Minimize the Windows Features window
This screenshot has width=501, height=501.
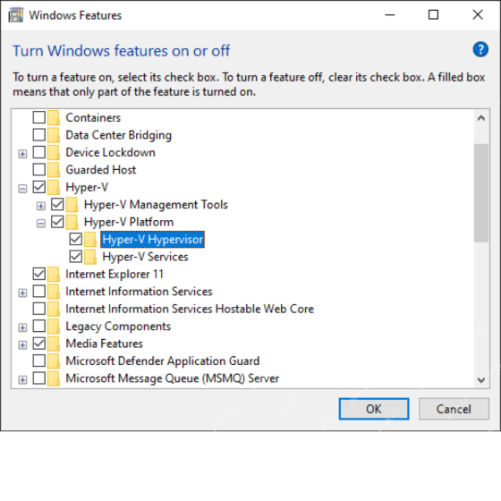(390, 14)
